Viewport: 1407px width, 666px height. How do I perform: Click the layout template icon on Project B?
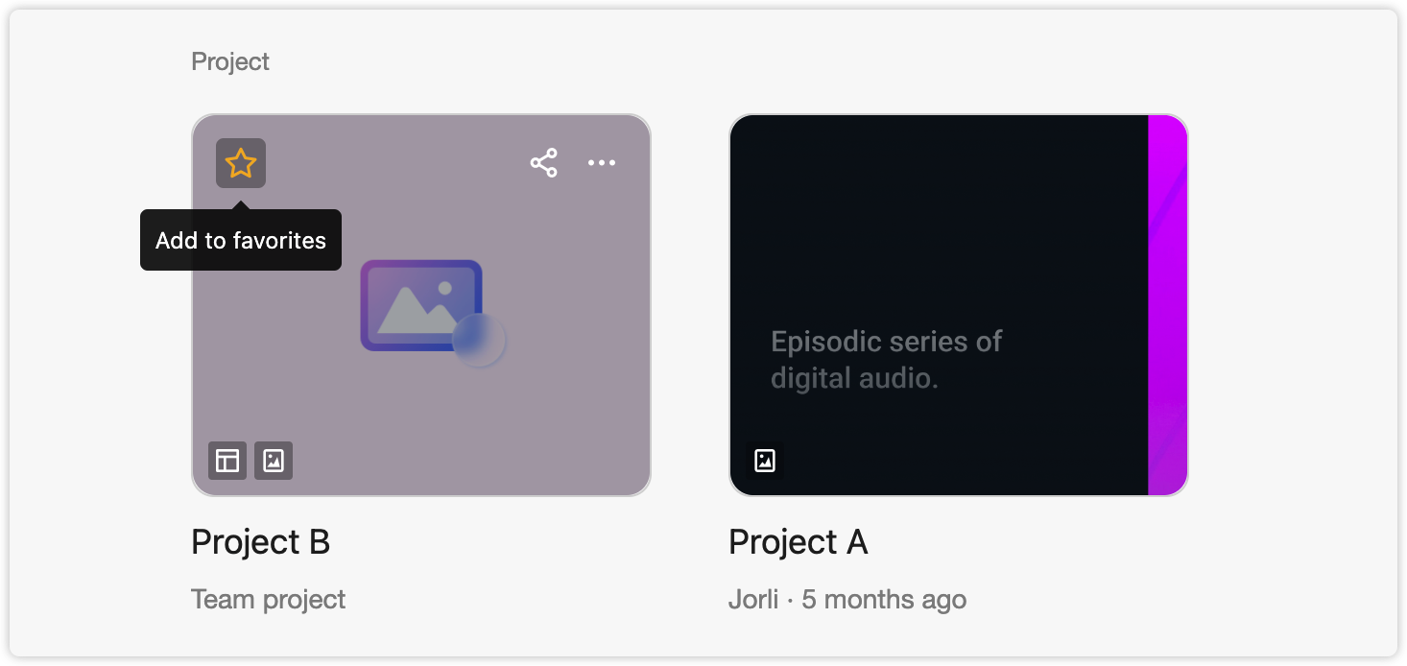pos(227,461)
